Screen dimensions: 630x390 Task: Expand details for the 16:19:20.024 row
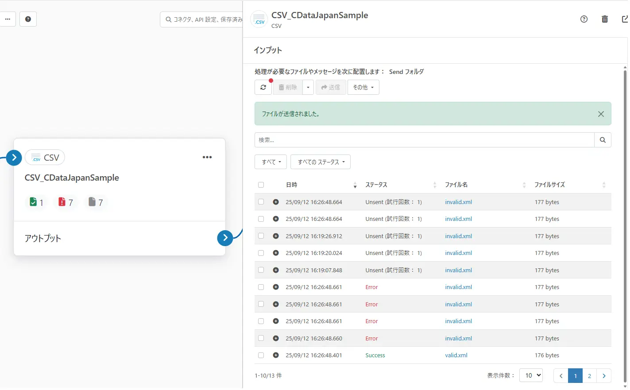(276, 253)
